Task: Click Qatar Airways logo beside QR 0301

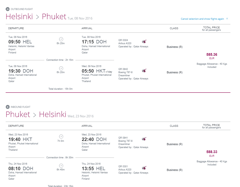Action: coord(144,168)
